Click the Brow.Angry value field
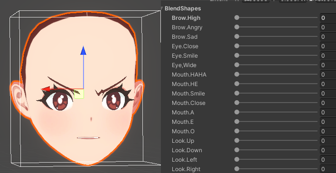The width and height of the screenshot is (336, 173). (x=328, y=27)
